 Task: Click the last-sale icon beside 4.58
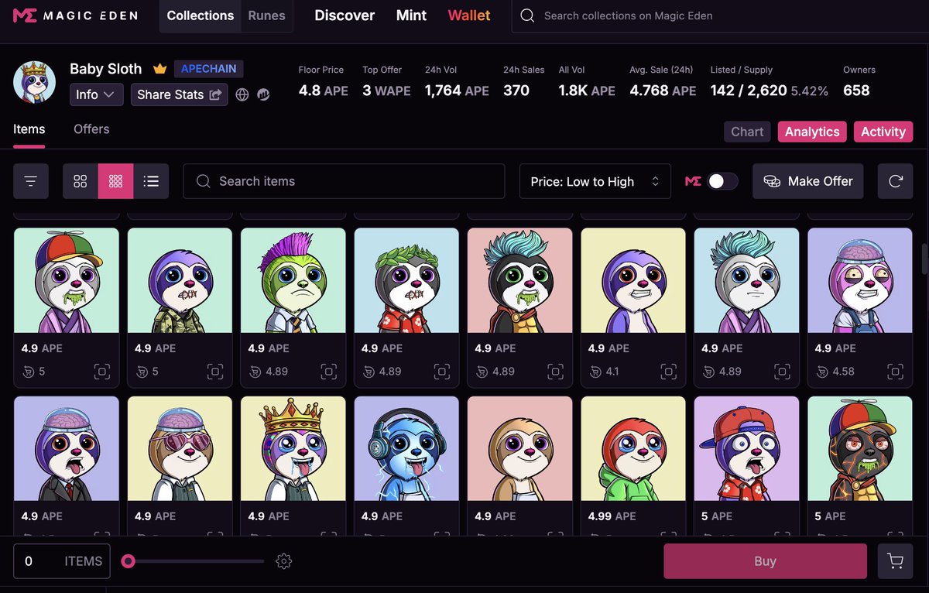point(823,372)
